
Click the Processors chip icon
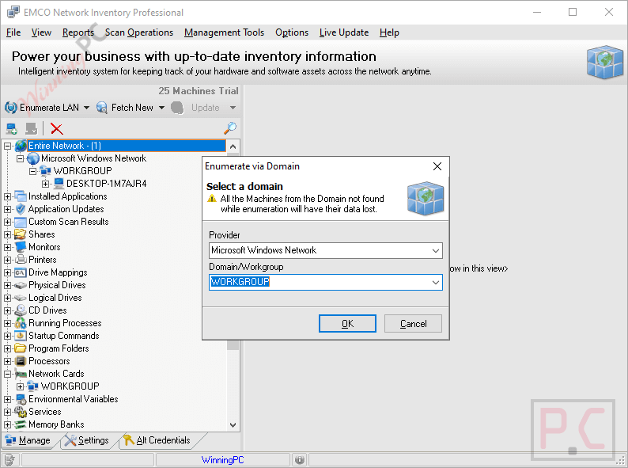tap(21, 361)
